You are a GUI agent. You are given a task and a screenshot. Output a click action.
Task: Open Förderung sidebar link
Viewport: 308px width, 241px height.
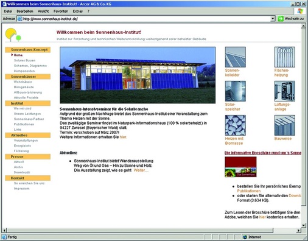pos(21,151)
